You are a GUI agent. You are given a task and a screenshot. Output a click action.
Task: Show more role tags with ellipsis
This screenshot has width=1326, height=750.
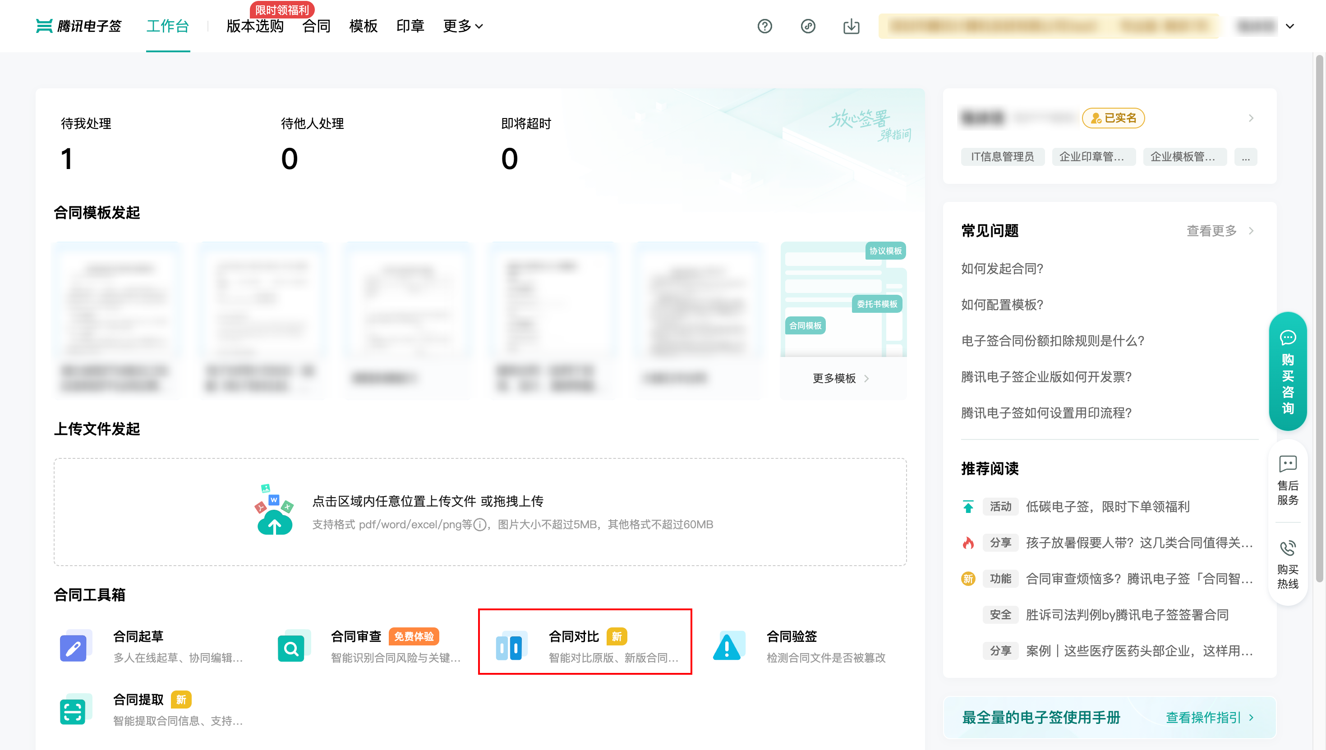1245,156
